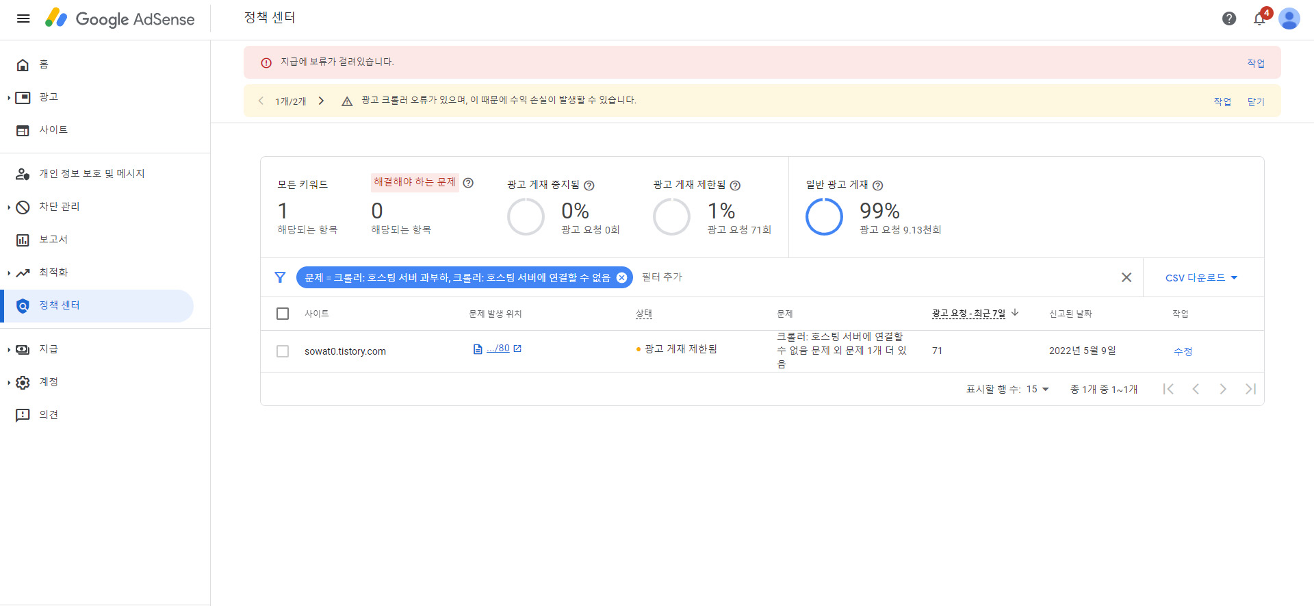Image resolution: width=1314 pixels, height=606 pixels.
Task: Open external link icon next to .../80
Action: 517,349
